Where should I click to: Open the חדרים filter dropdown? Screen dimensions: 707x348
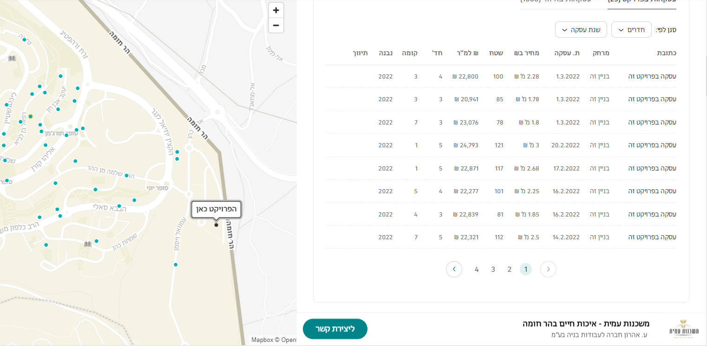click(x=631, y=30)
